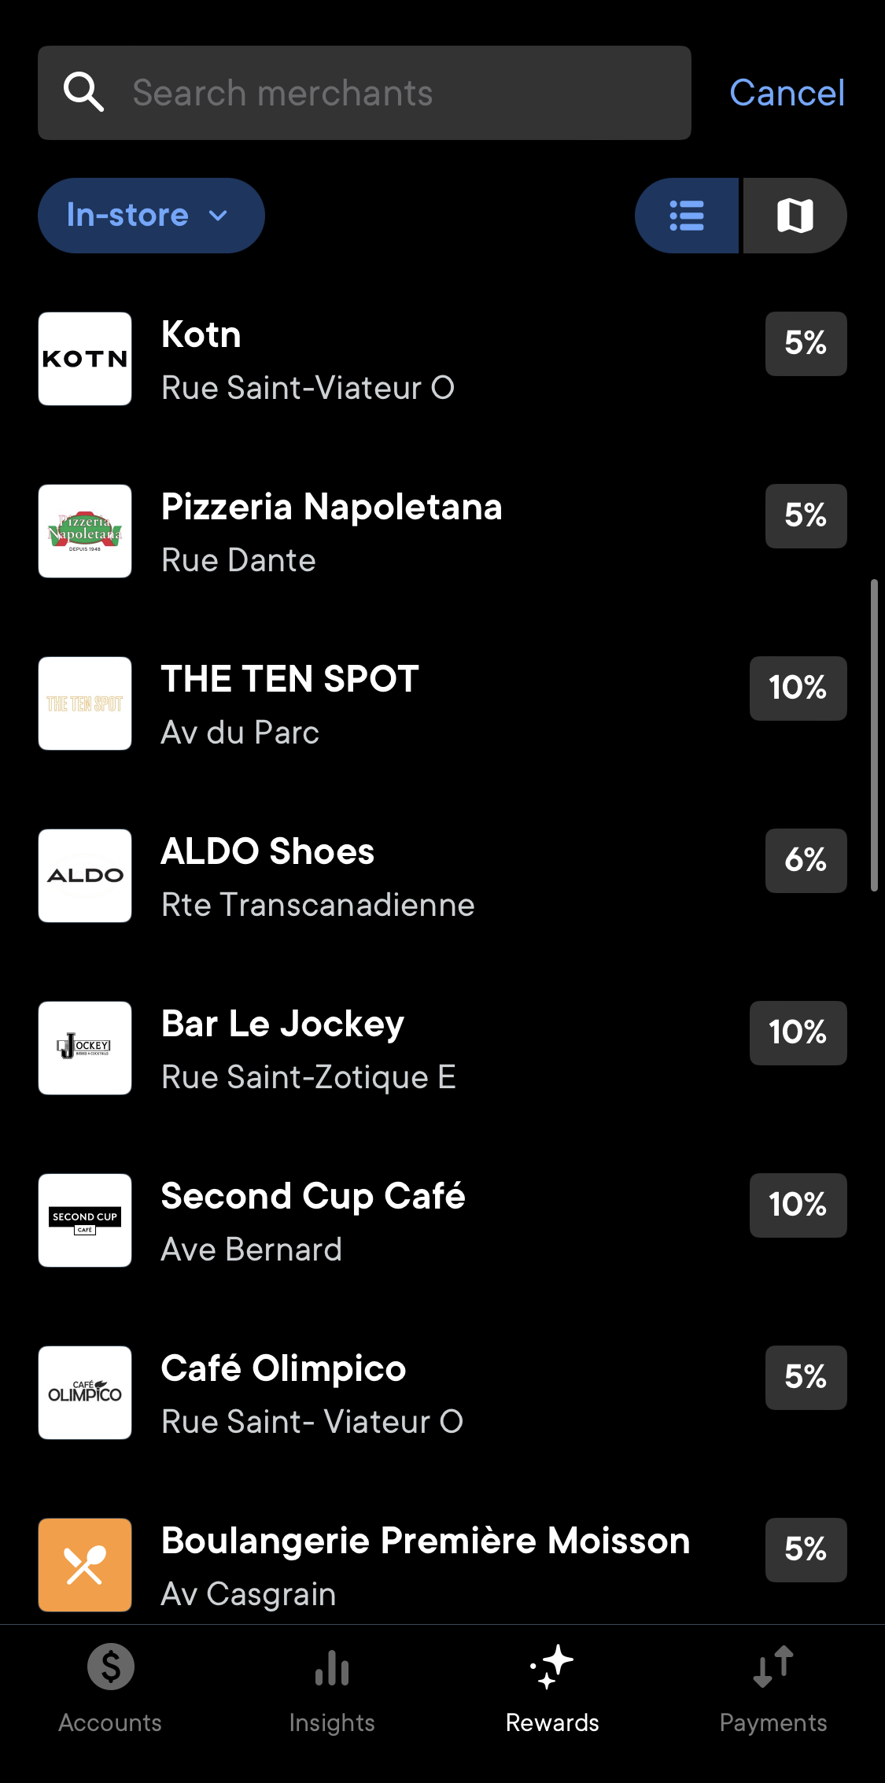Viewport: 885px width, 1783px height.
Task: Switch to list view
Action: pos(687,216)
